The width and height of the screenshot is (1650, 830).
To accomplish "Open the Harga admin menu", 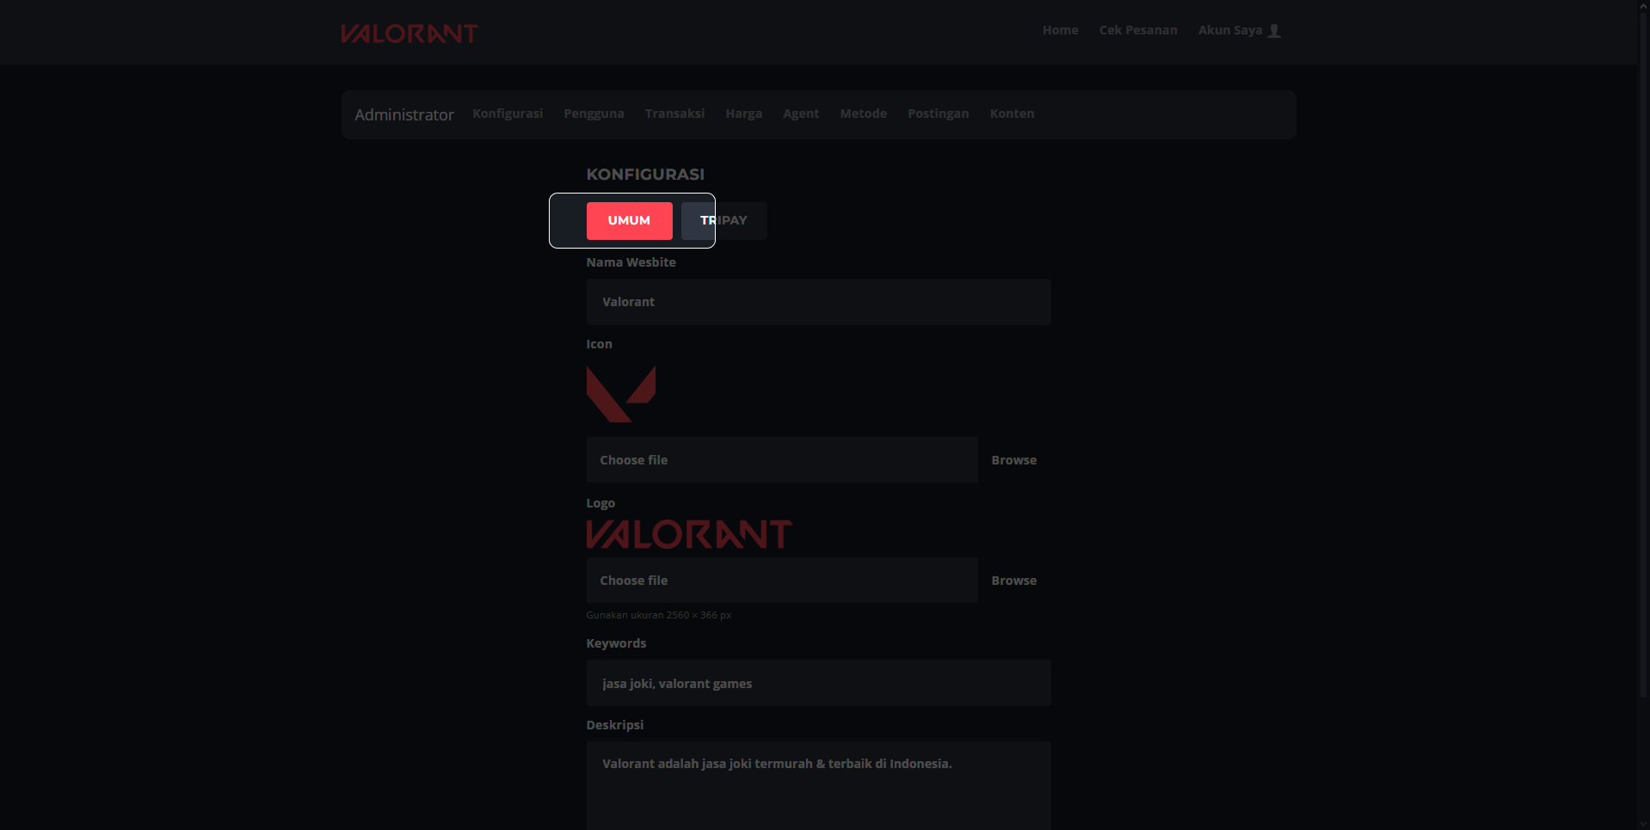I will pyautogui.click(x=743, y=114).
